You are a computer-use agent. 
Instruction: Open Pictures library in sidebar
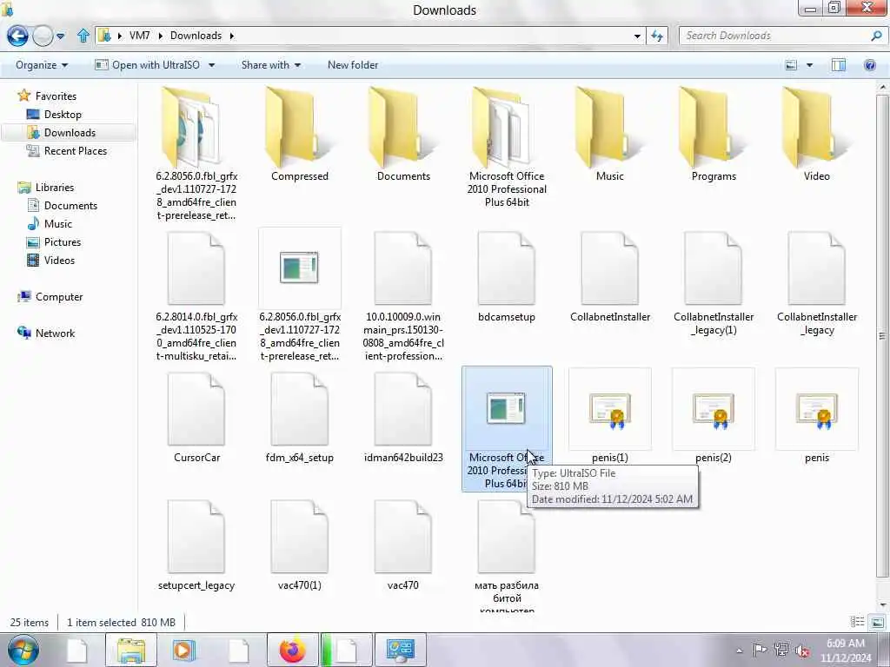coord(55,241)
